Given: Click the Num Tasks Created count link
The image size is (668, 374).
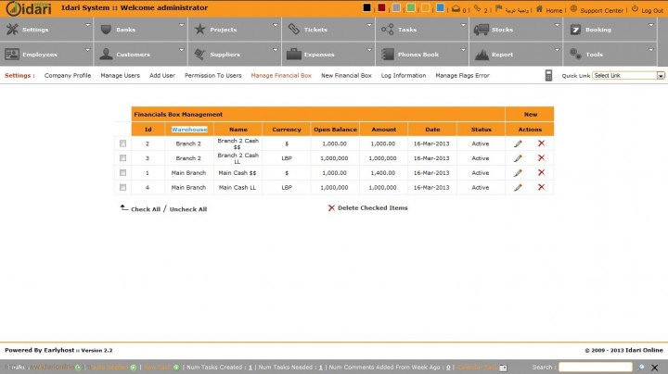Looking at the screenshot, I should 250,368.
